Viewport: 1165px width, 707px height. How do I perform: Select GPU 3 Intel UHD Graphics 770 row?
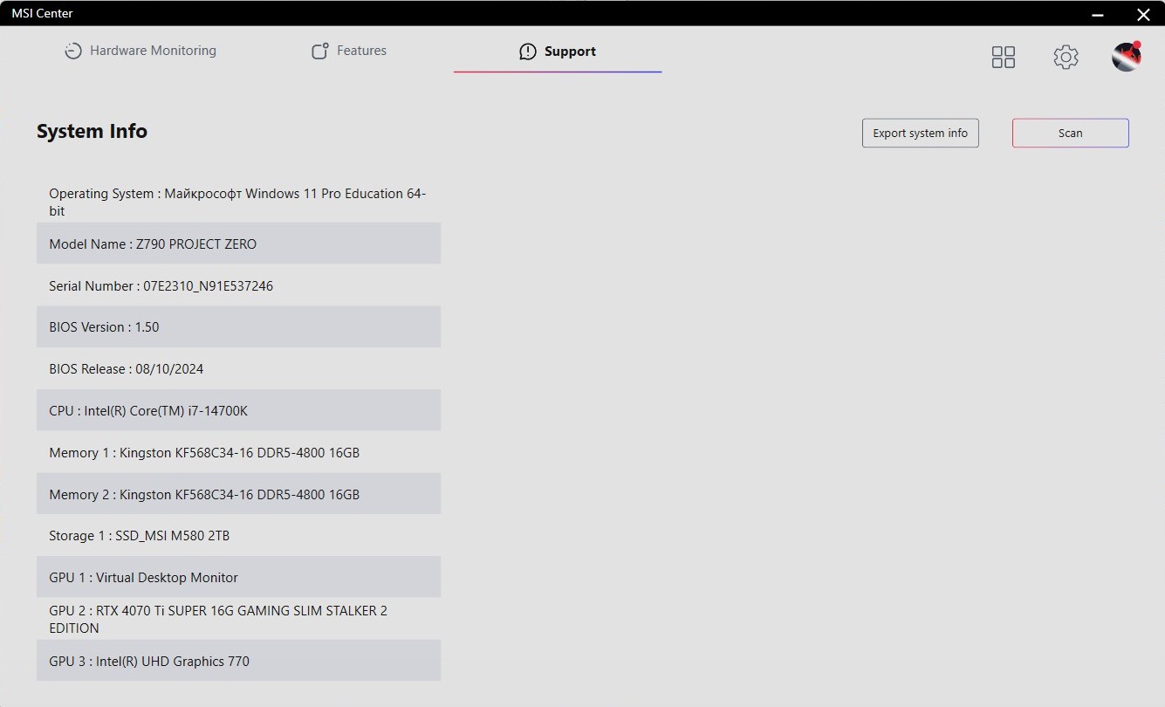(x=238, y=661)
